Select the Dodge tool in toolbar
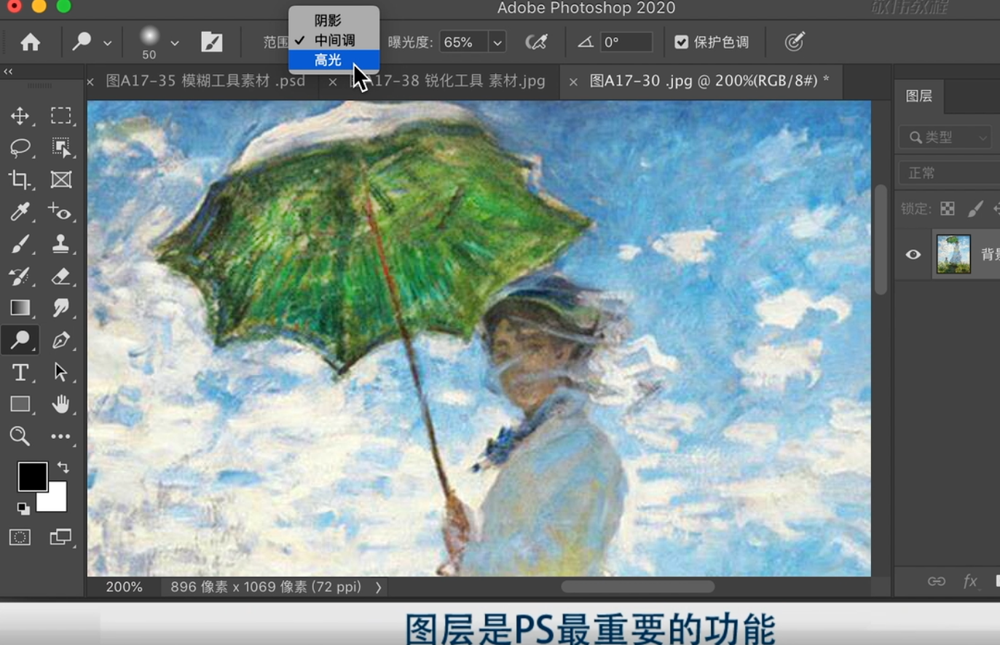 point(20,340)
